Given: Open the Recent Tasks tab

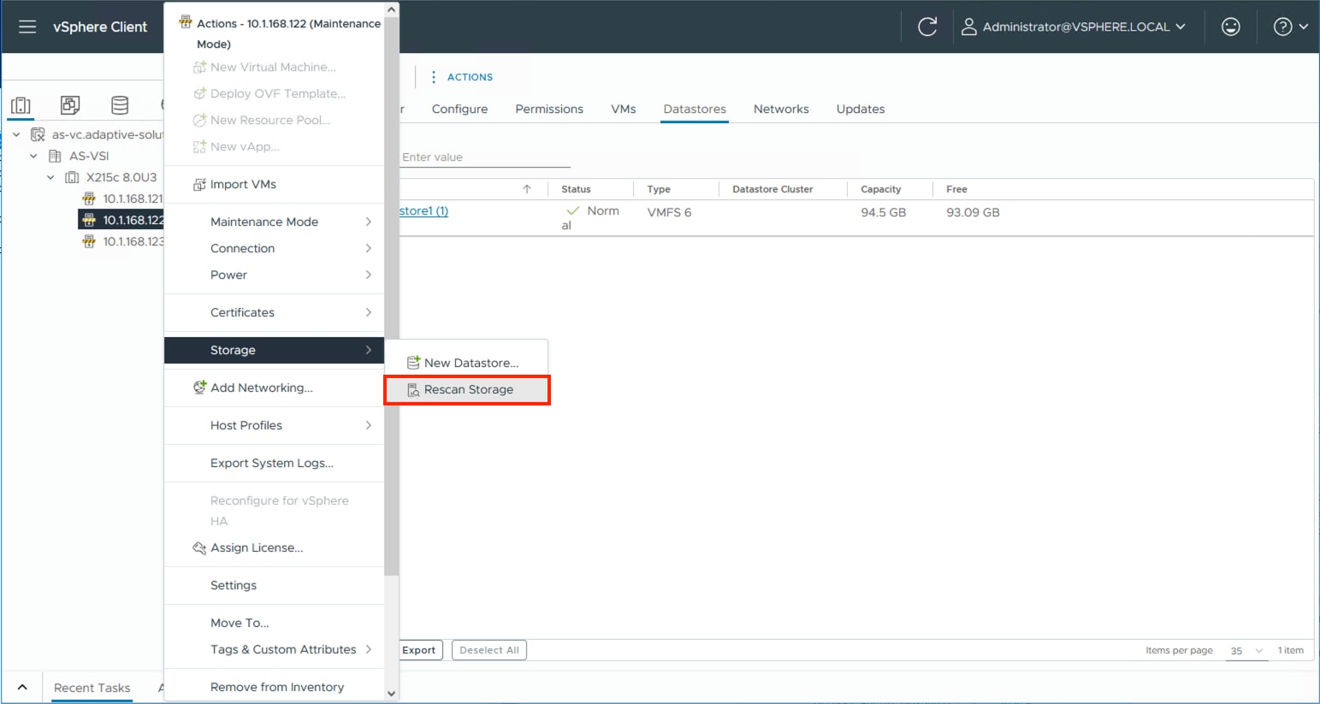Looking at the screenshot, I should (92, 688).
